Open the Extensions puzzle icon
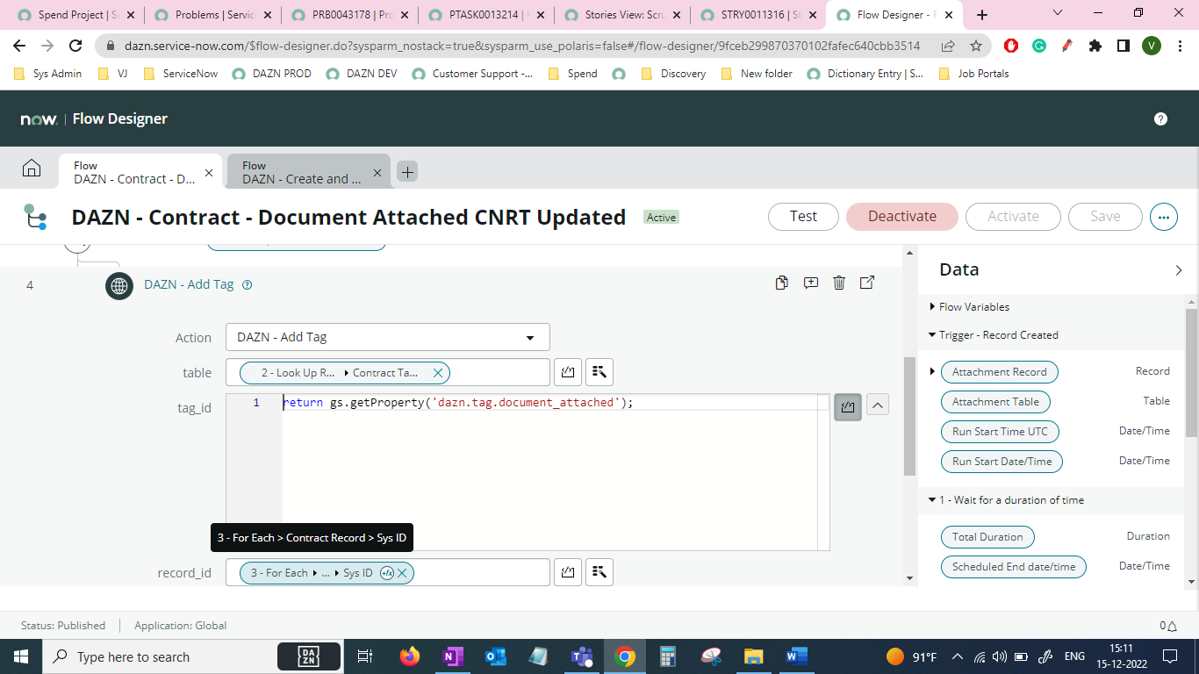 [1095, 46]
